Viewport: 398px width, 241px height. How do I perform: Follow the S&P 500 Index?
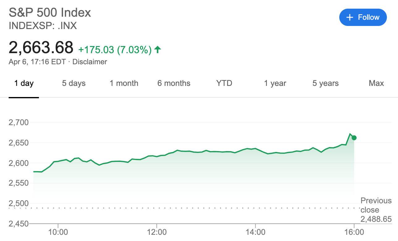(x=363, y=17)
